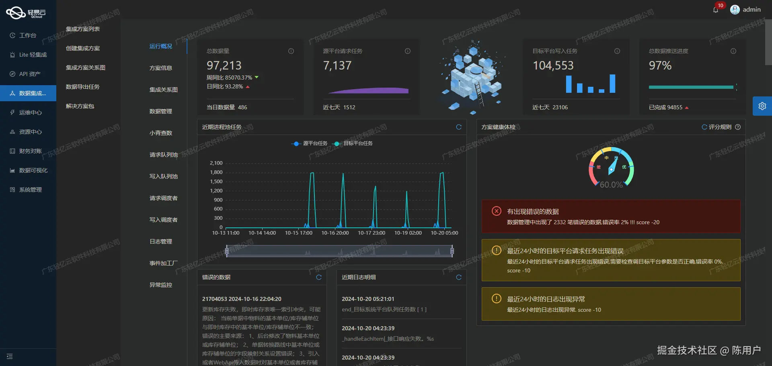Collapse the sidebar with the bottom-left menu icon
This screenshot has height=366, width=772.
coord(10,356)
